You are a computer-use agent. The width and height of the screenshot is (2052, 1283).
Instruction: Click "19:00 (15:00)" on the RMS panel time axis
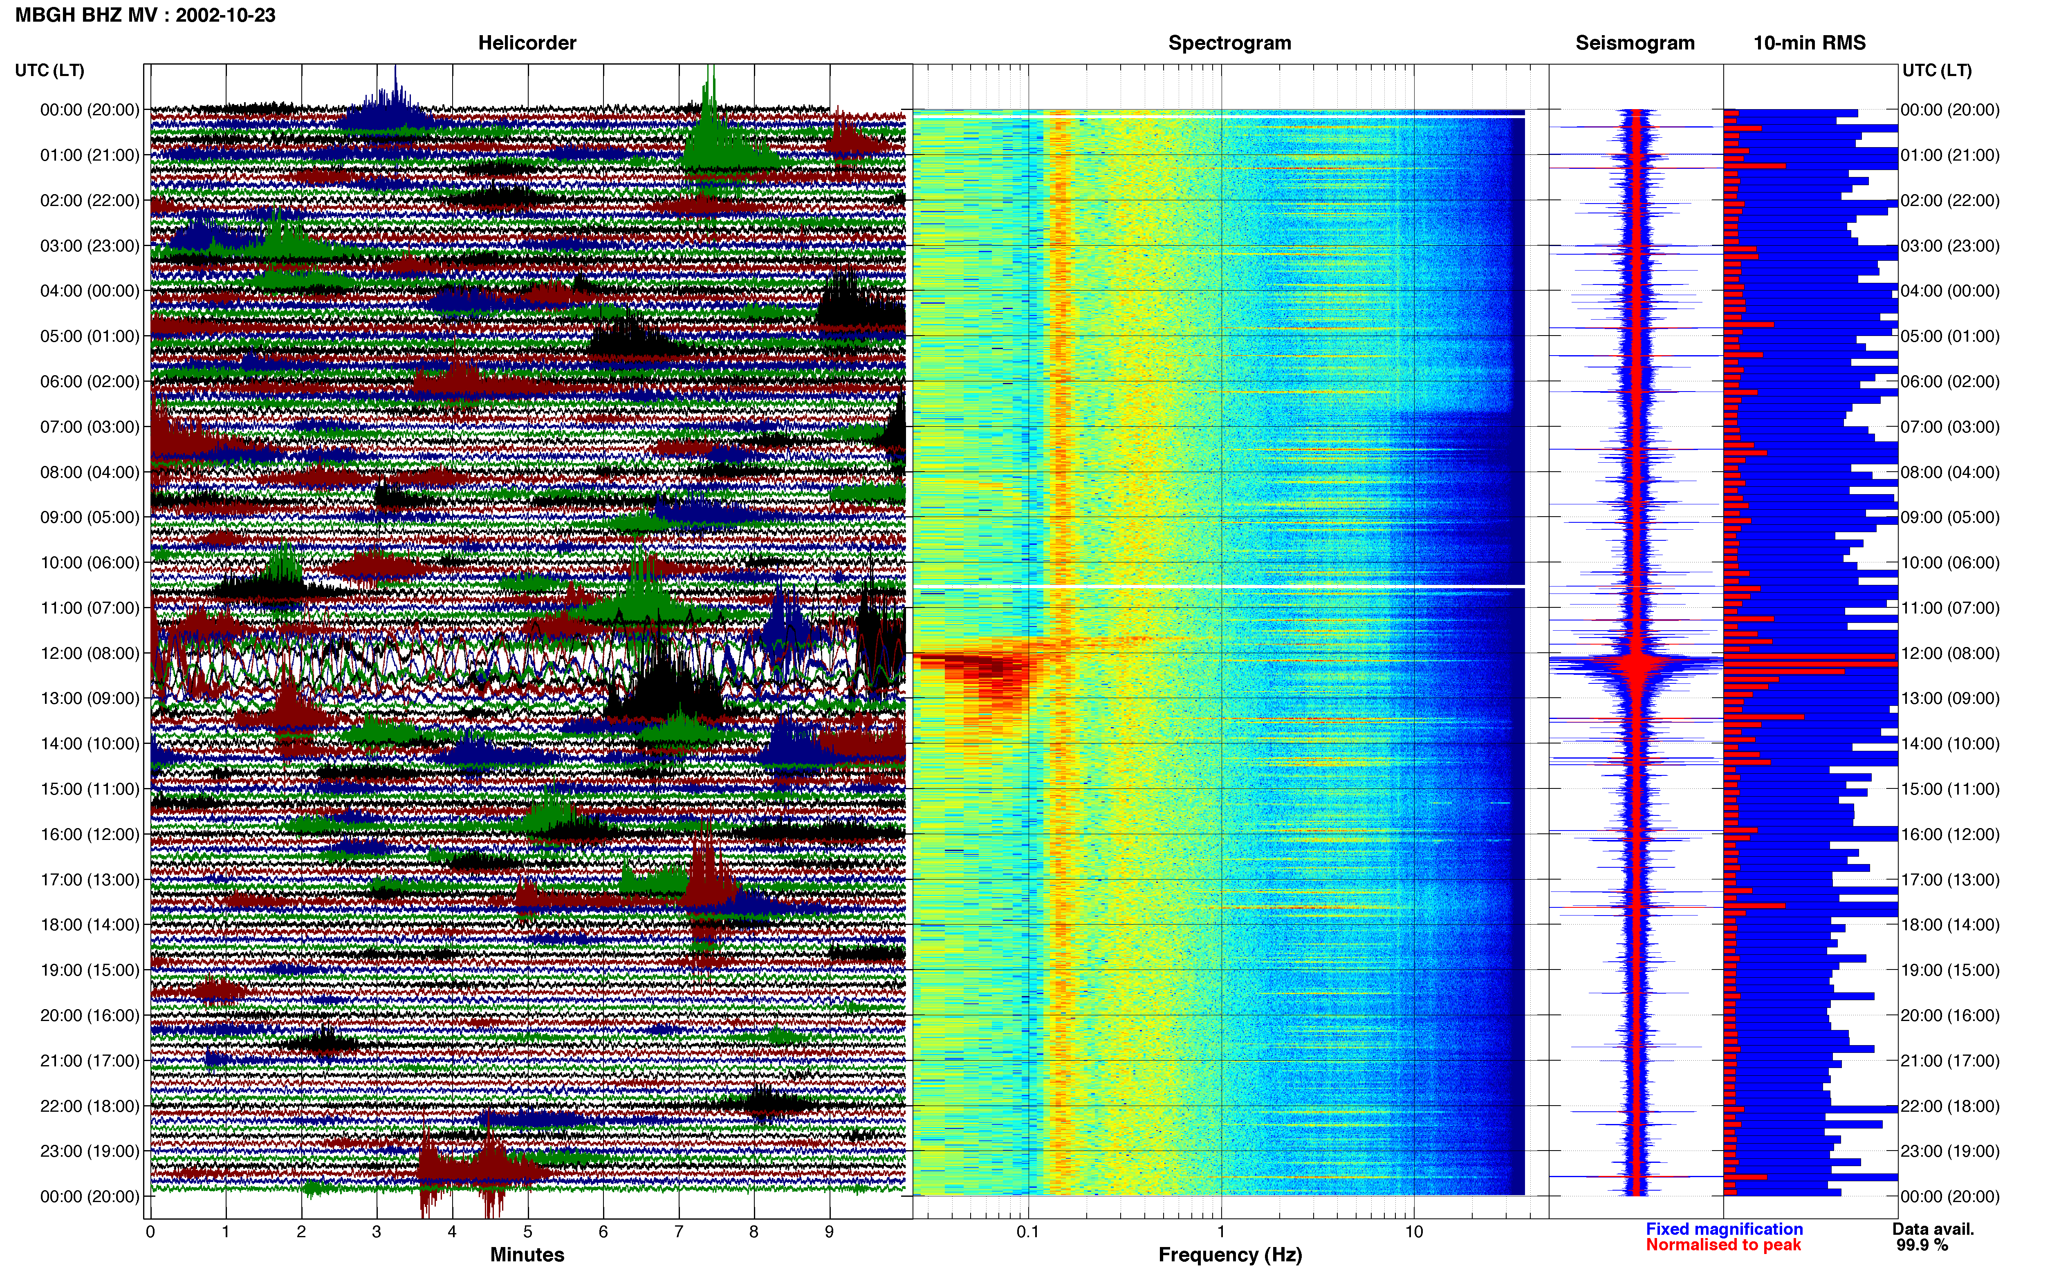(1950, 970)
